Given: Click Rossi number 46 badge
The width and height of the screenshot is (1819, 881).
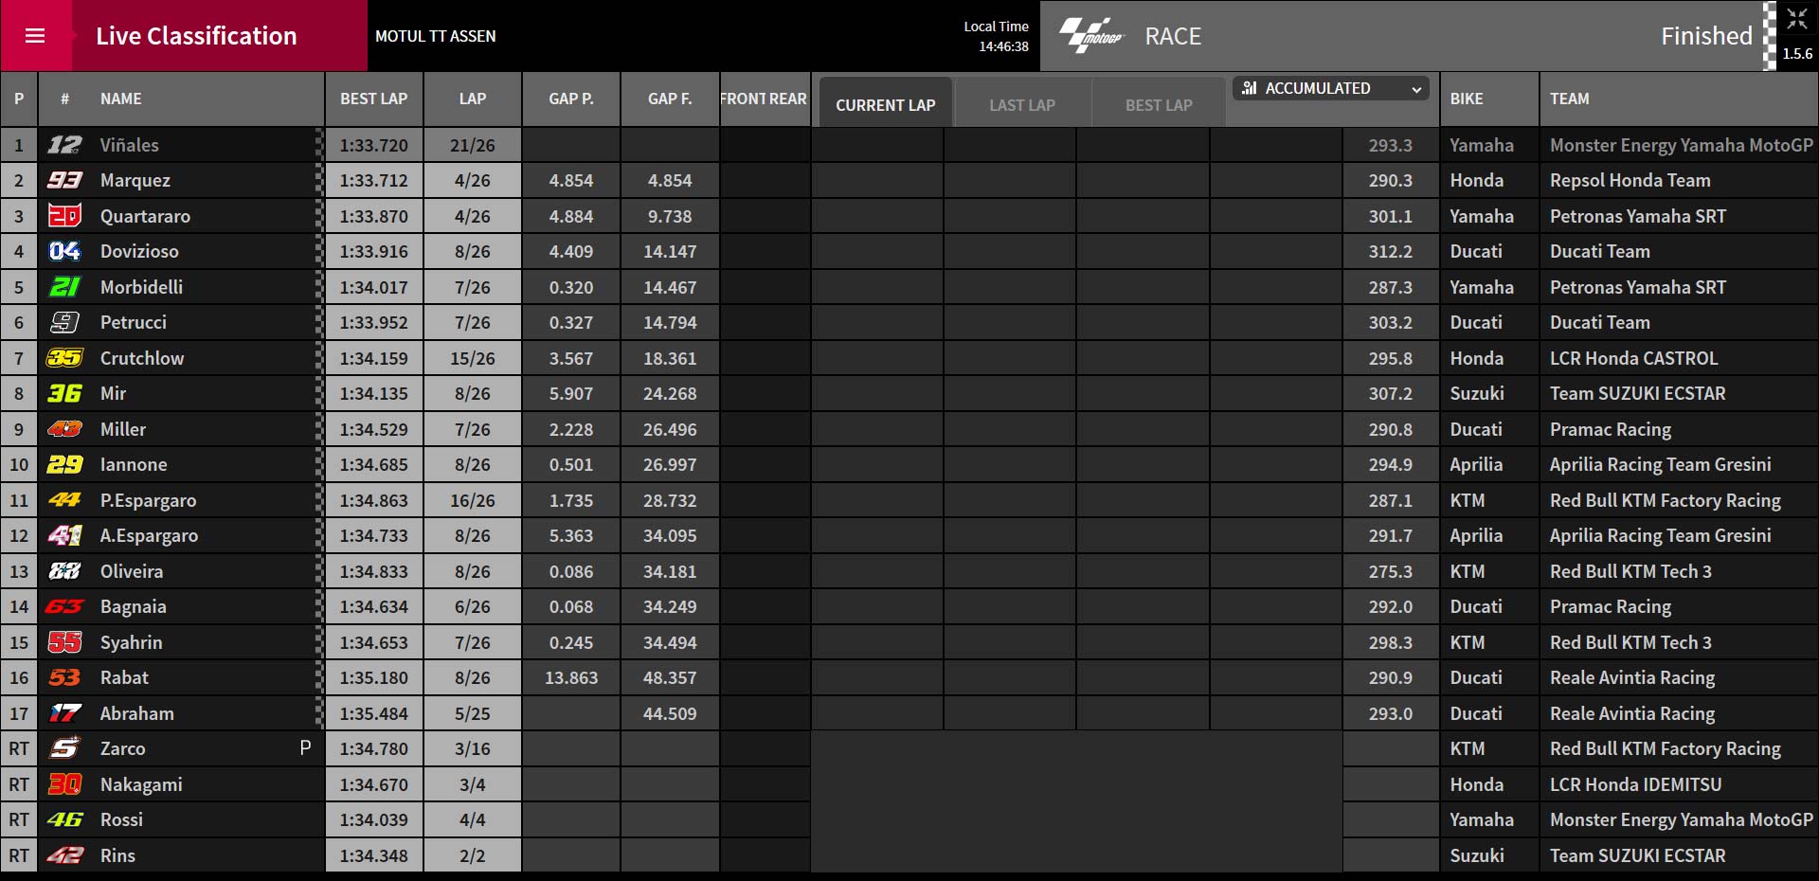Looking at the screenshot, I should pyautogui.click(x=64, y=819).
